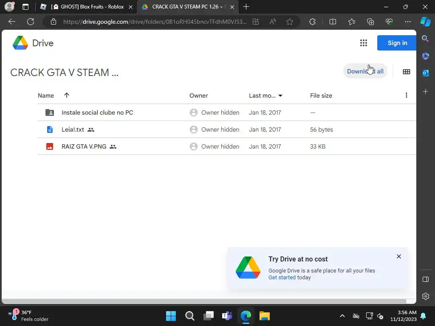435x326 pixels.
Task: Click the Get started link
Action: point(282,278)
